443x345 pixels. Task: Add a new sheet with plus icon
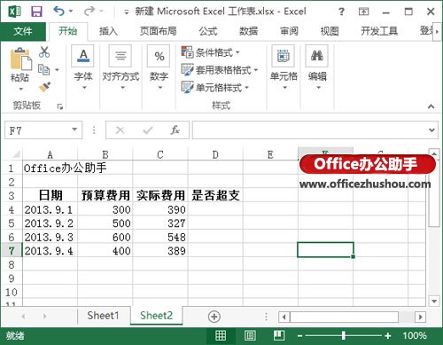pyautogui.click(x=214, y=317)
